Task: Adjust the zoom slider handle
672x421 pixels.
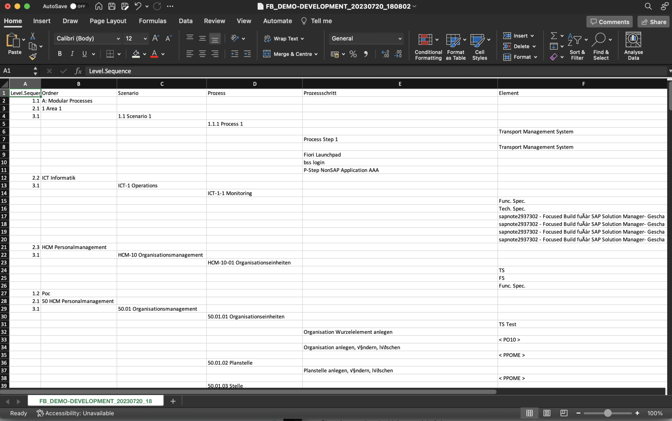Action: (608, 413)
